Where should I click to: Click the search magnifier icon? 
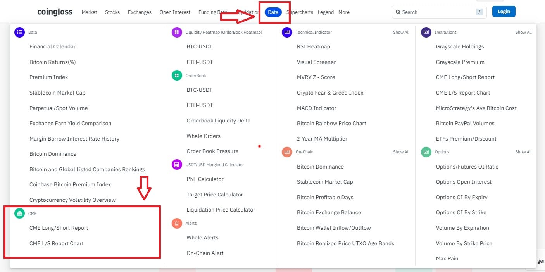(398, 12)
